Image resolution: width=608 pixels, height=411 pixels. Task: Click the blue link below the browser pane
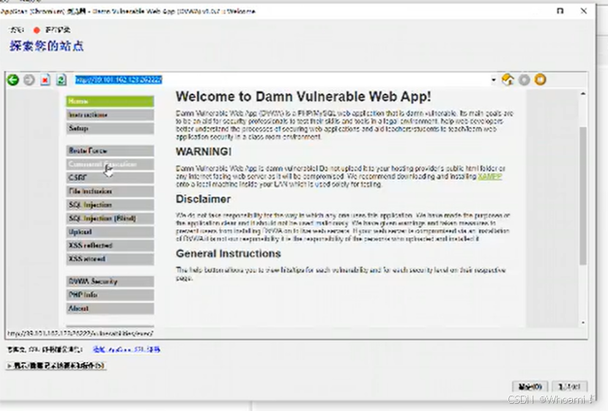(127, 349)
